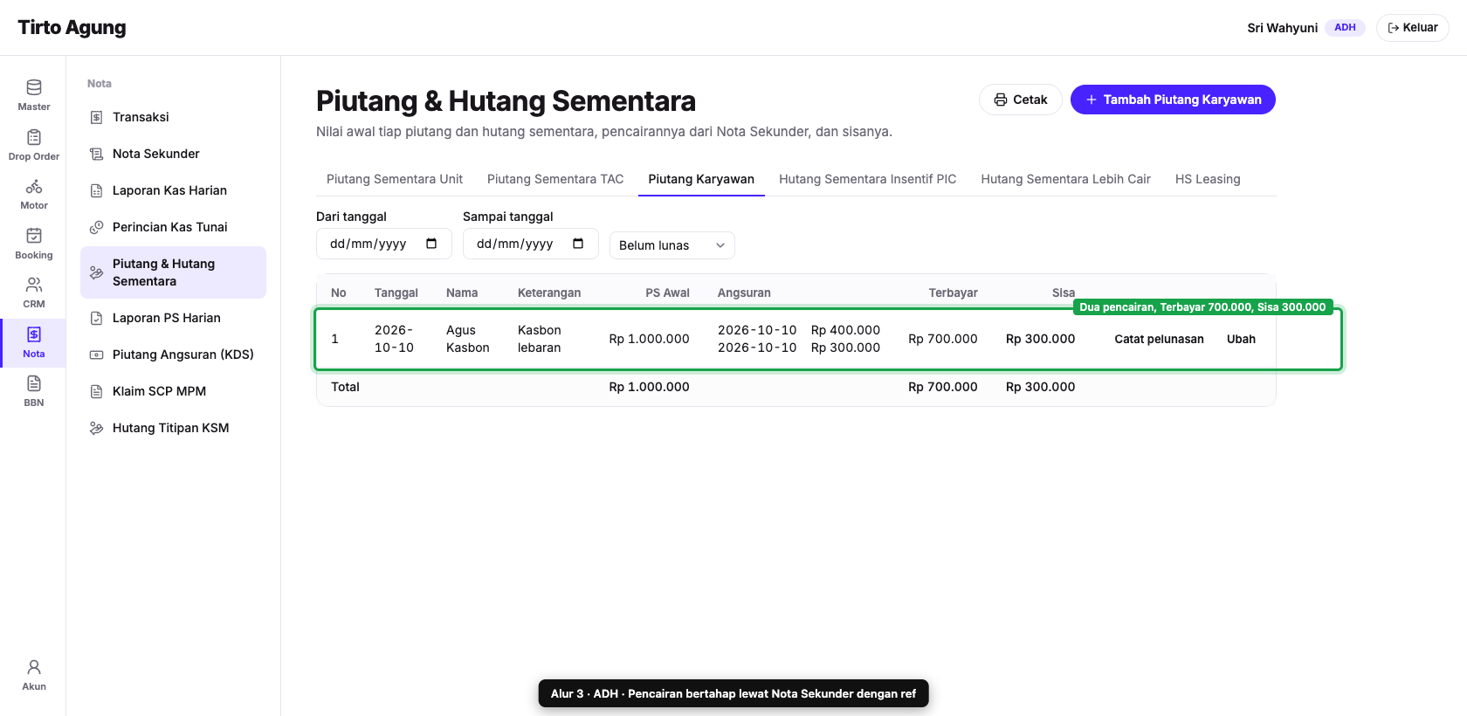Go to the Motor section icon

click(x=33, y=187)
